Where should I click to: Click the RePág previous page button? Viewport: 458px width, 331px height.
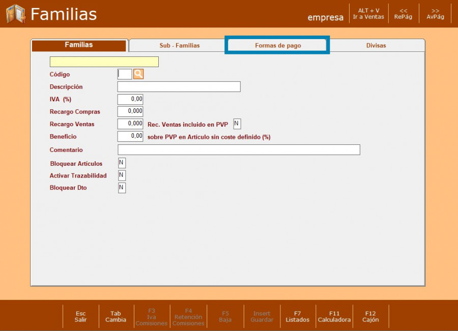click(x=403, y=14)
